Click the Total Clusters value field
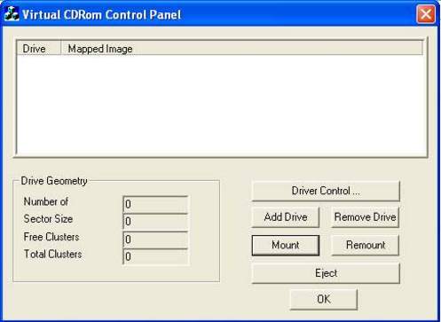This screenshot has height=322, width=441. coord(155,256)
